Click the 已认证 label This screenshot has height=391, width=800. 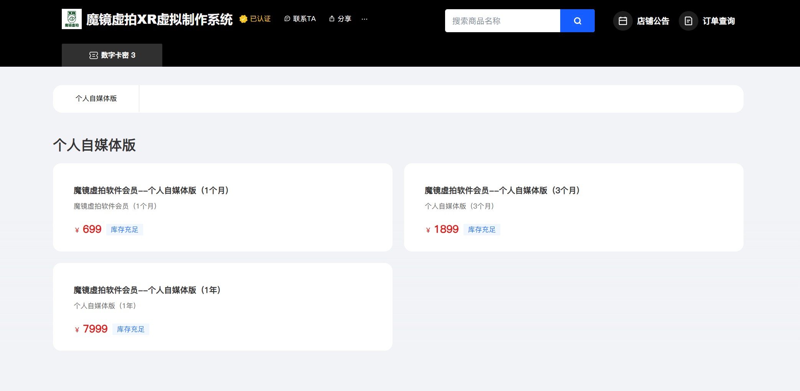tap(261, 19)
